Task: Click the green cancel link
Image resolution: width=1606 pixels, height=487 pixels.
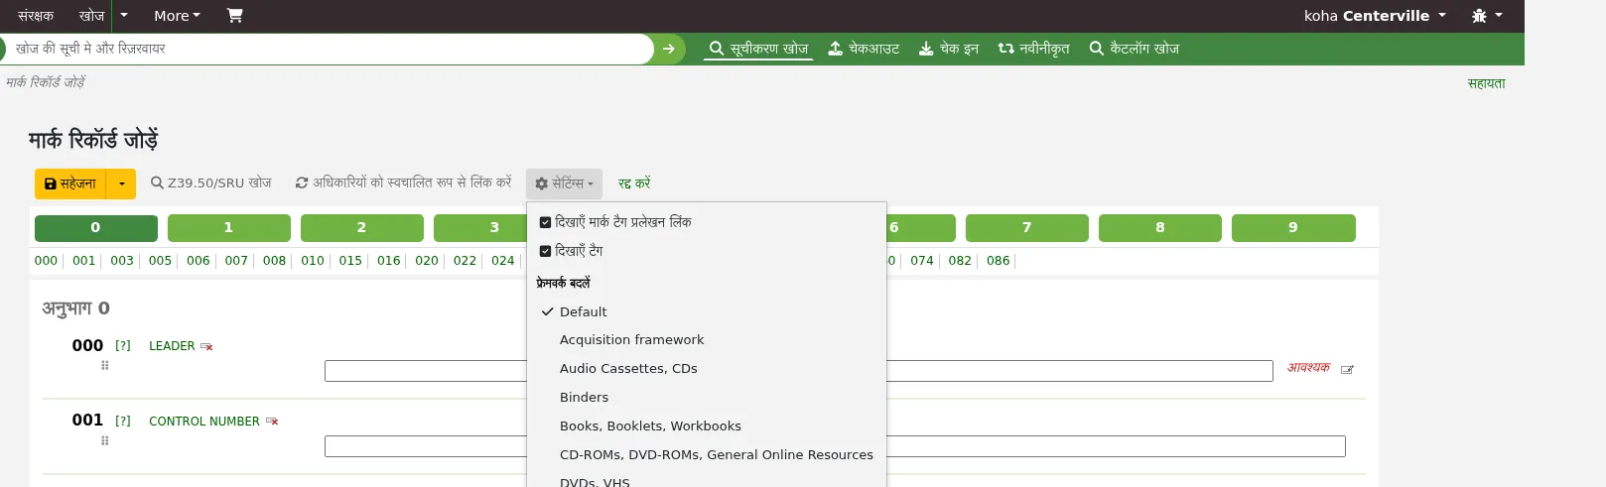Action: coord(634,183)
